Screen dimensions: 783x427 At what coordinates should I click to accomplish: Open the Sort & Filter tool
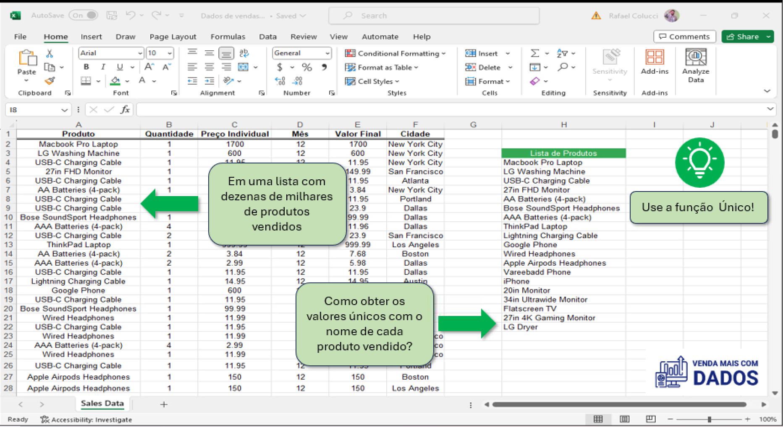563,53
